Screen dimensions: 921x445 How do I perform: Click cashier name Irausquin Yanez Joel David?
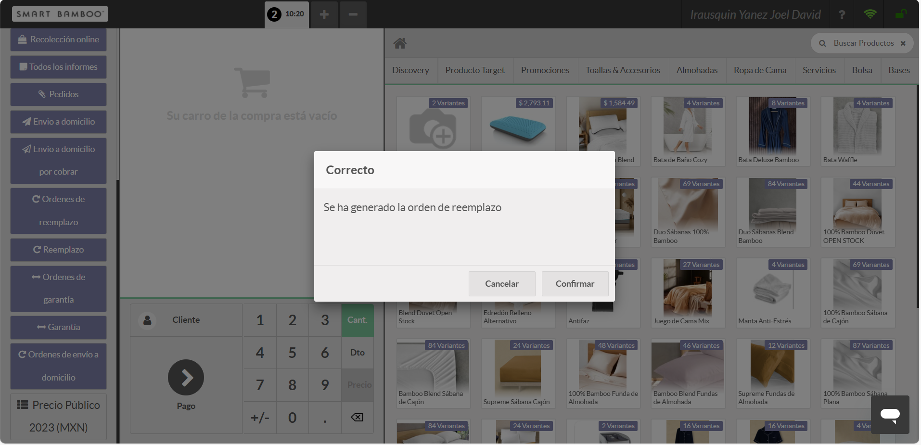tap(755, 14)
